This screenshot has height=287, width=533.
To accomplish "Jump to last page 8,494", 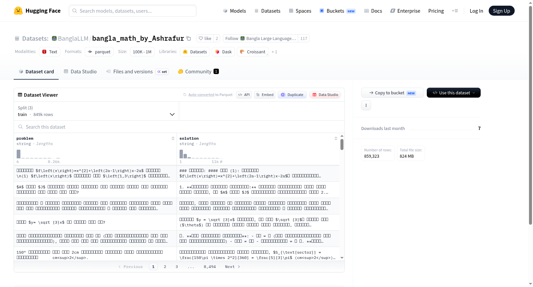I will (x=210, y=267).
